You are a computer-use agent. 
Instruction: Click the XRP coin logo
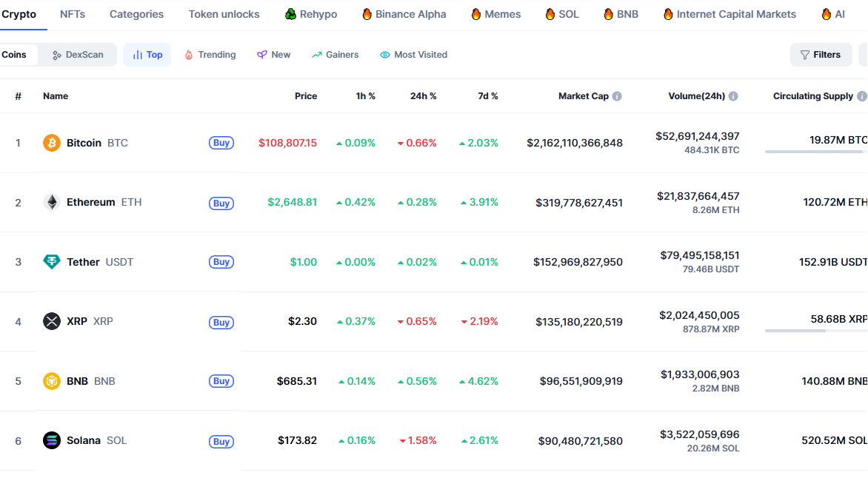pos(52,321)
